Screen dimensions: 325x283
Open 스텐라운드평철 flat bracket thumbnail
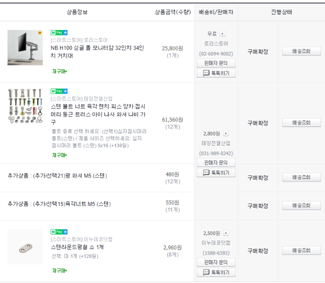25,246
